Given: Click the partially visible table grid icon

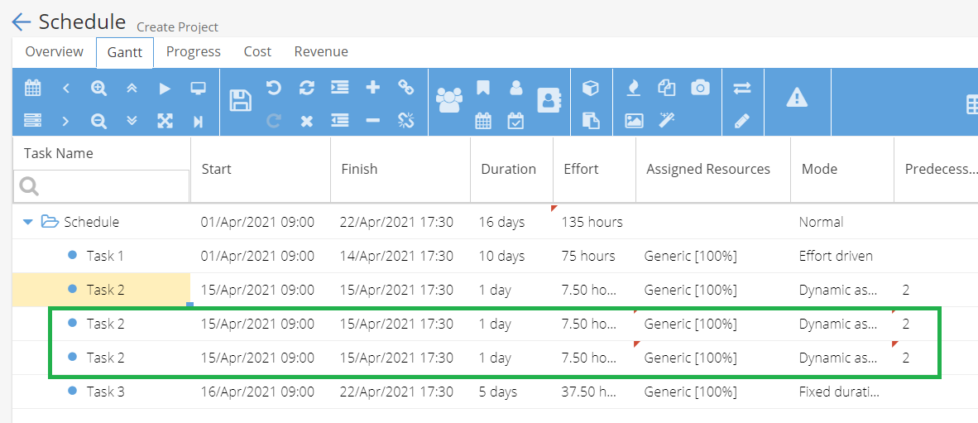Looking at the screenshot, I should coord(971,105).
